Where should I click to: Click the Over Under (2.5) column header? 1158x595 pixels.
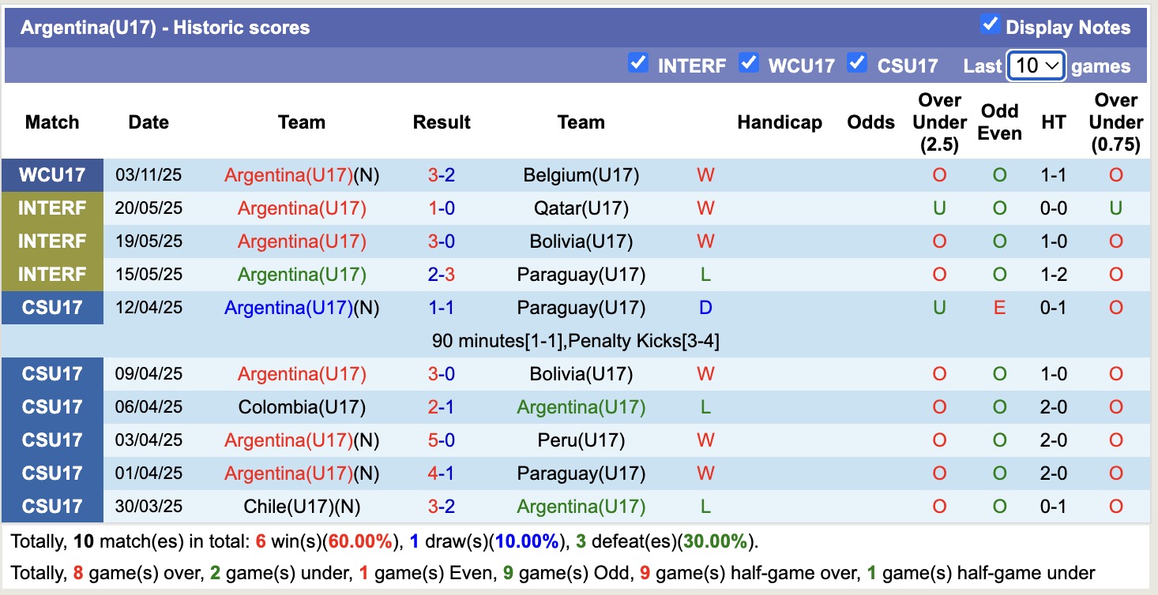pyautogui.click(x=938, y=122)
